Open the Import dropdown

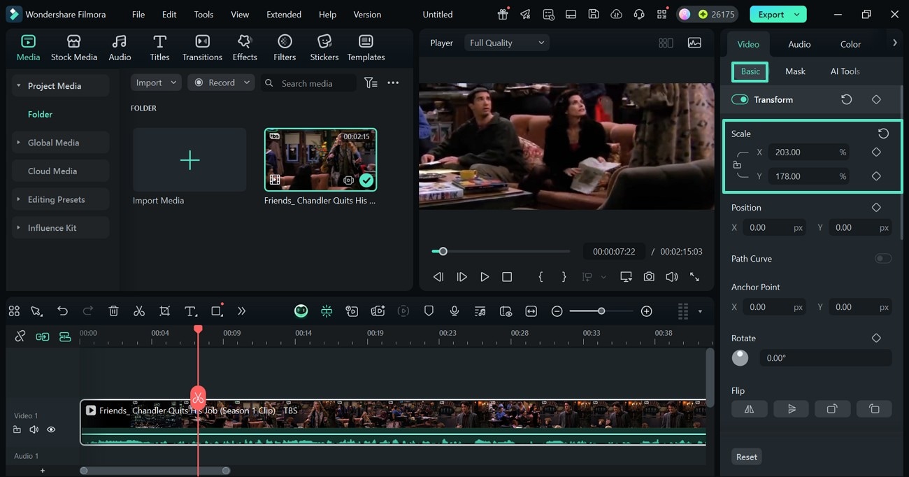click(x=157, y=83)
